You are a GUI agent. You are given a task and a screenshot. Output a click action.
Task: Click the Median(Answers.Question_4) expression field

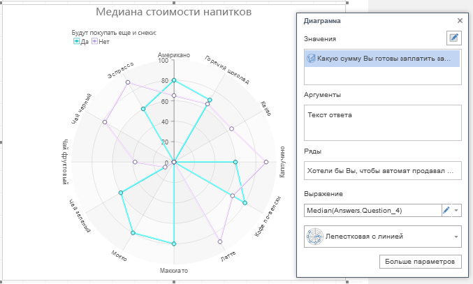(x=370, y=209)
